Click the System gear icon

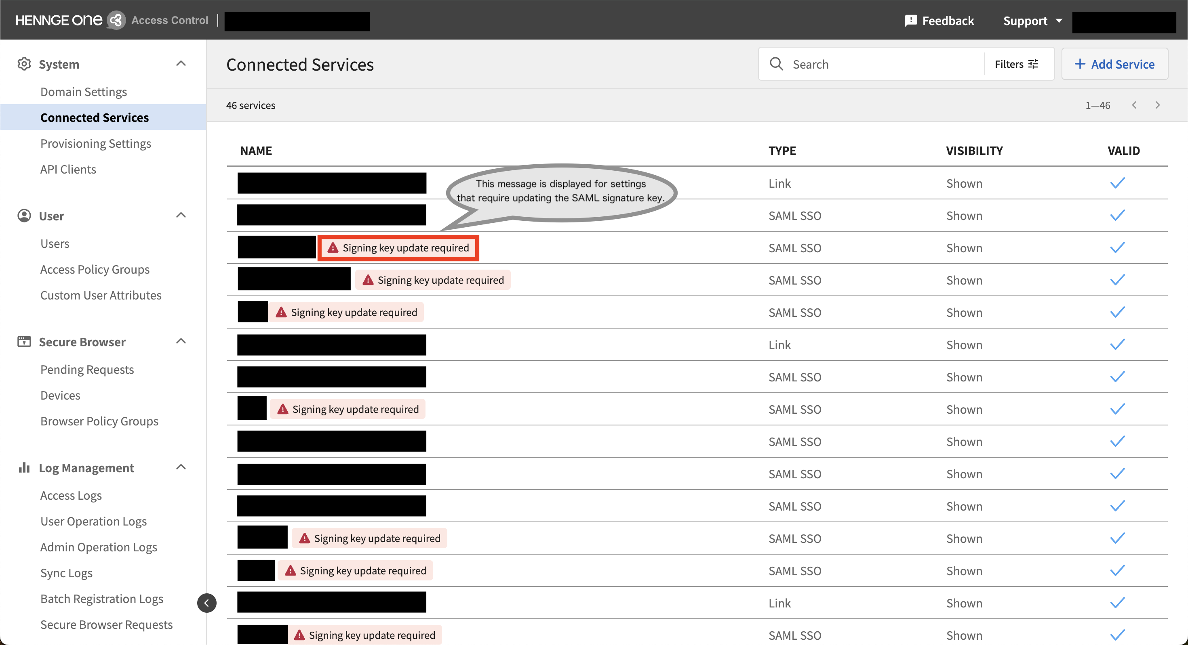pyautogui.click(x=24, y=64)
